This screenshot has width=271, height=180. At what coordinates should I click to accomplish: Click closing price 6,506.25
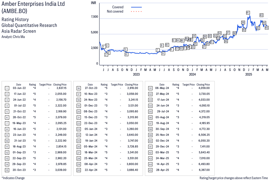204,135
